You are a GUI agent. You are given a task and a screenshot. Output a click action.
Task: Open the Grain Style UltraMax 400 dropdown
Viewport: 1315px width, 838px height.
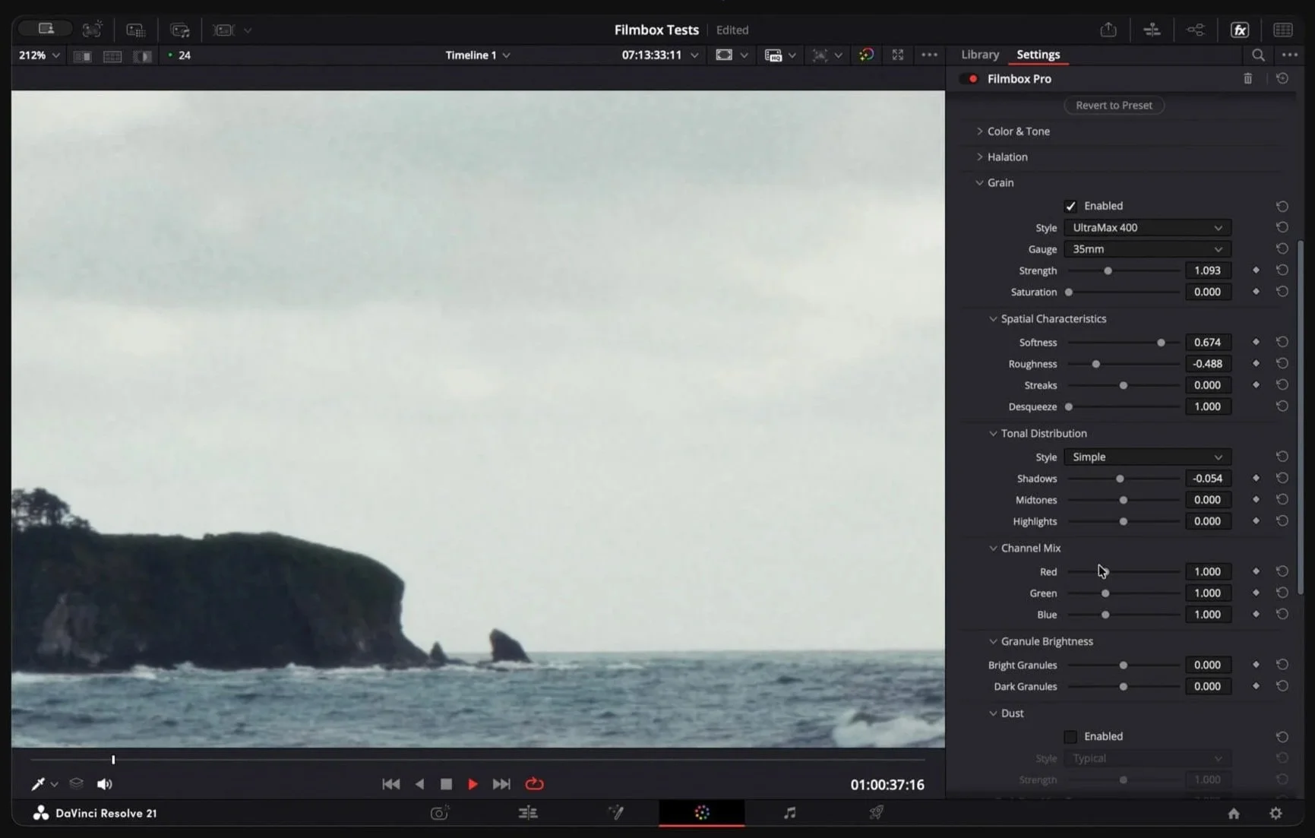[1147, 227]
